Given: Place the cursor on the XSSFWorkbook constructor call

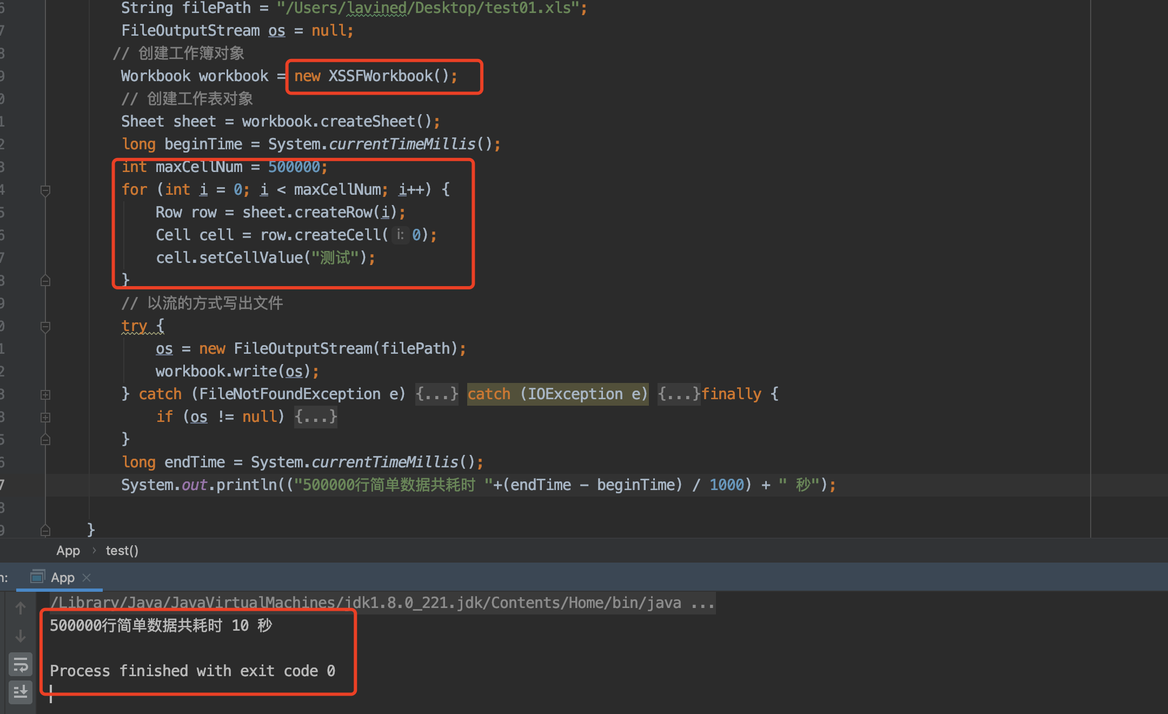Looking at the screenshot, I should 380,76.
